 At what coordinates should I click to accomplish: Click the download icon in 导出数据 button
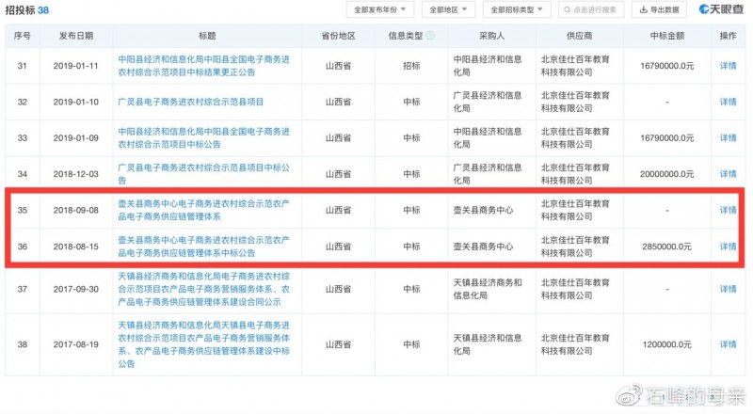point(645,9)
